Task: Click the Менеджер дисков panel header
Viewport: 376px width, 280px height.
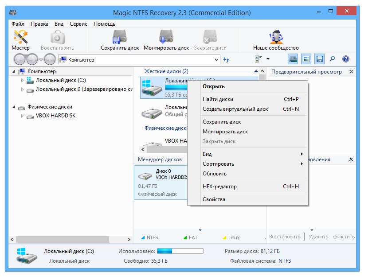Action: click(160, 159)
